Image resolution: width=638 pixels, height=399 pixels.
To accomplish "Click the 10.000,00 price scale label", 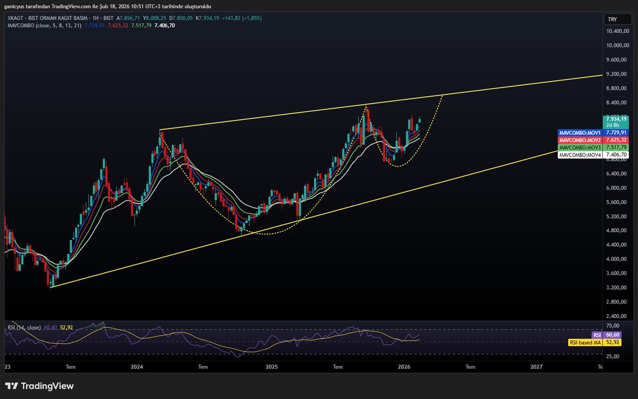I will 617,46.
